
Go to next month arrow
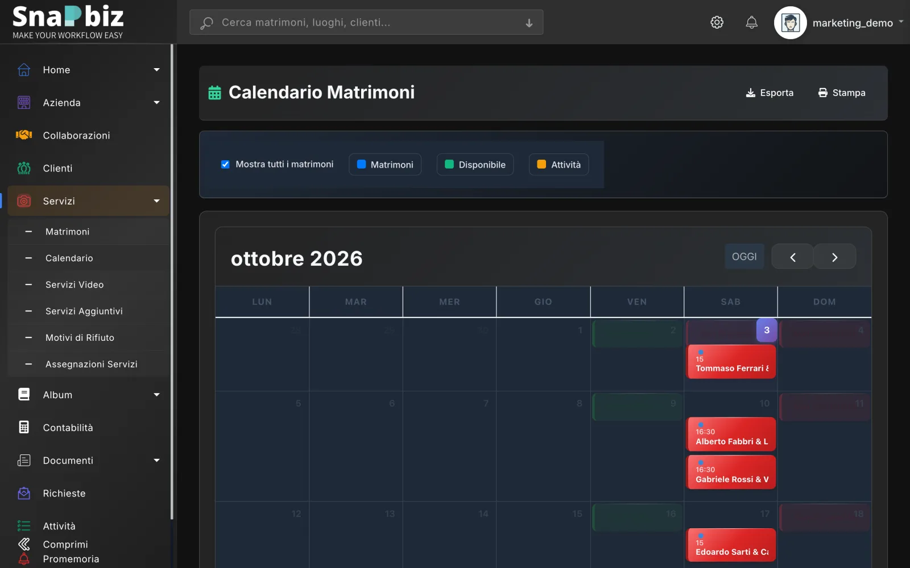834,257
